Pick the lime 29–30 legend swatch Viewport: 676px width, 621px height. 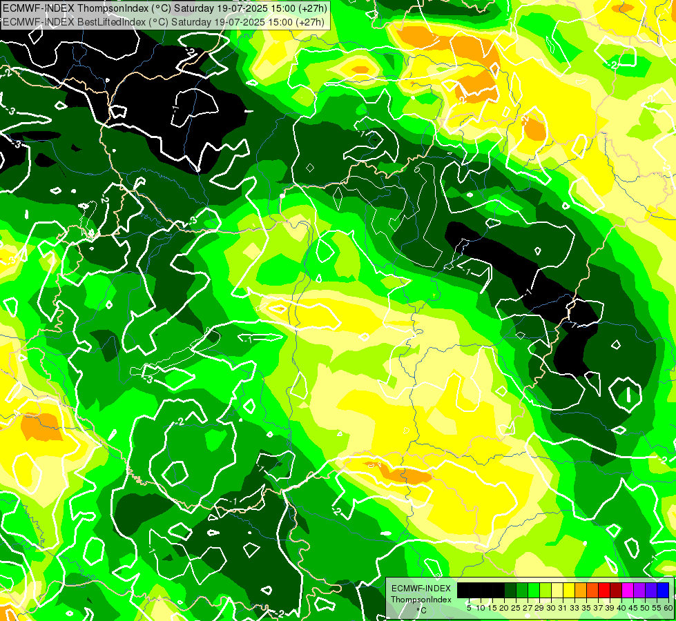point(545,590)
